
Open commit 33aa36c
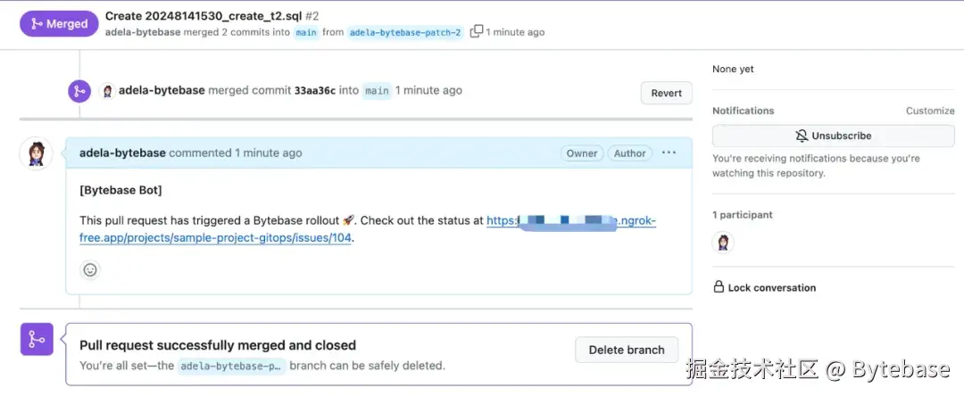coord(315,90)
